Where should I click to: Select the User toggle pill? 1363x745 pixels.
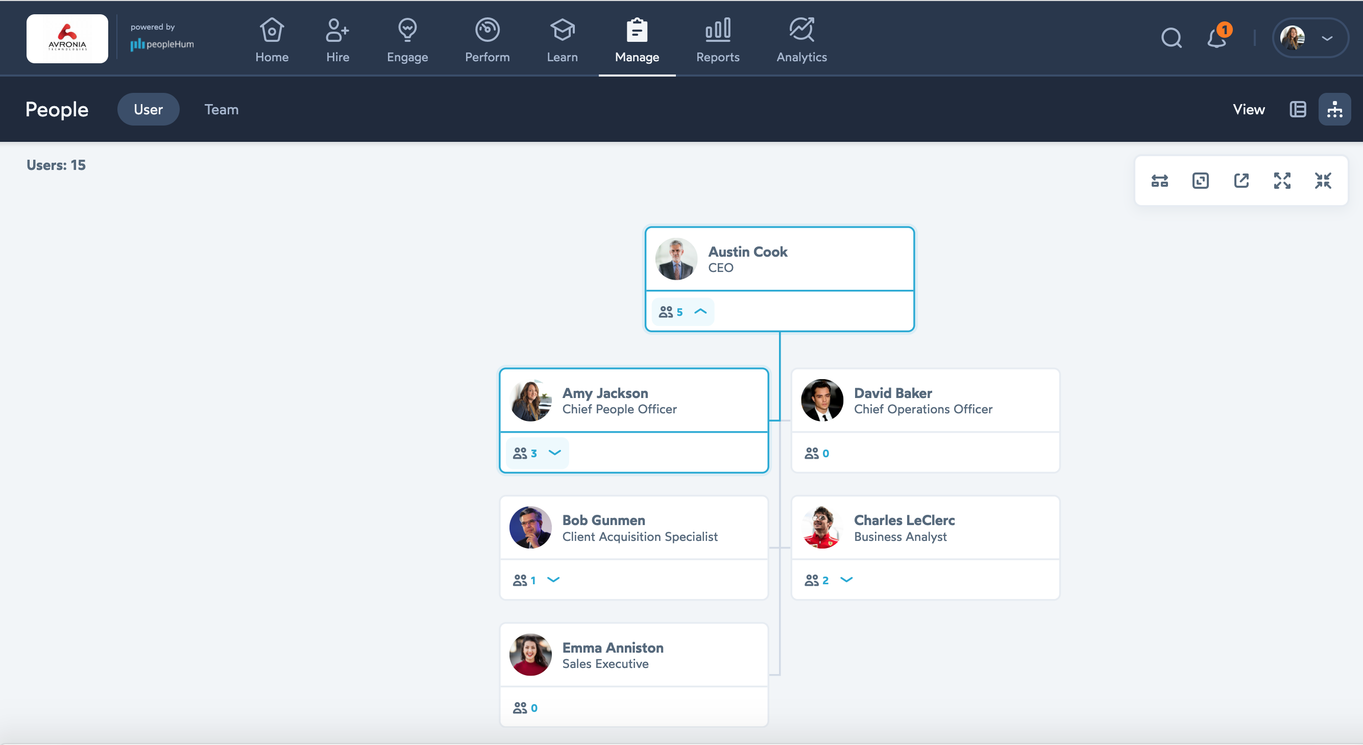tap(148, 109)
